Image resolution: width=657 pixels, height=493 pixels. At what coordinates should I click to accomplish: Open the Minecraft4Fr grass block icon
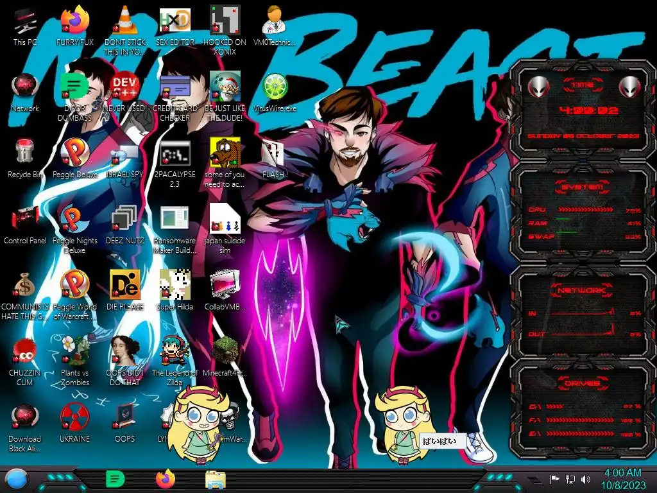pyautogui.click(x=225, y=351)
